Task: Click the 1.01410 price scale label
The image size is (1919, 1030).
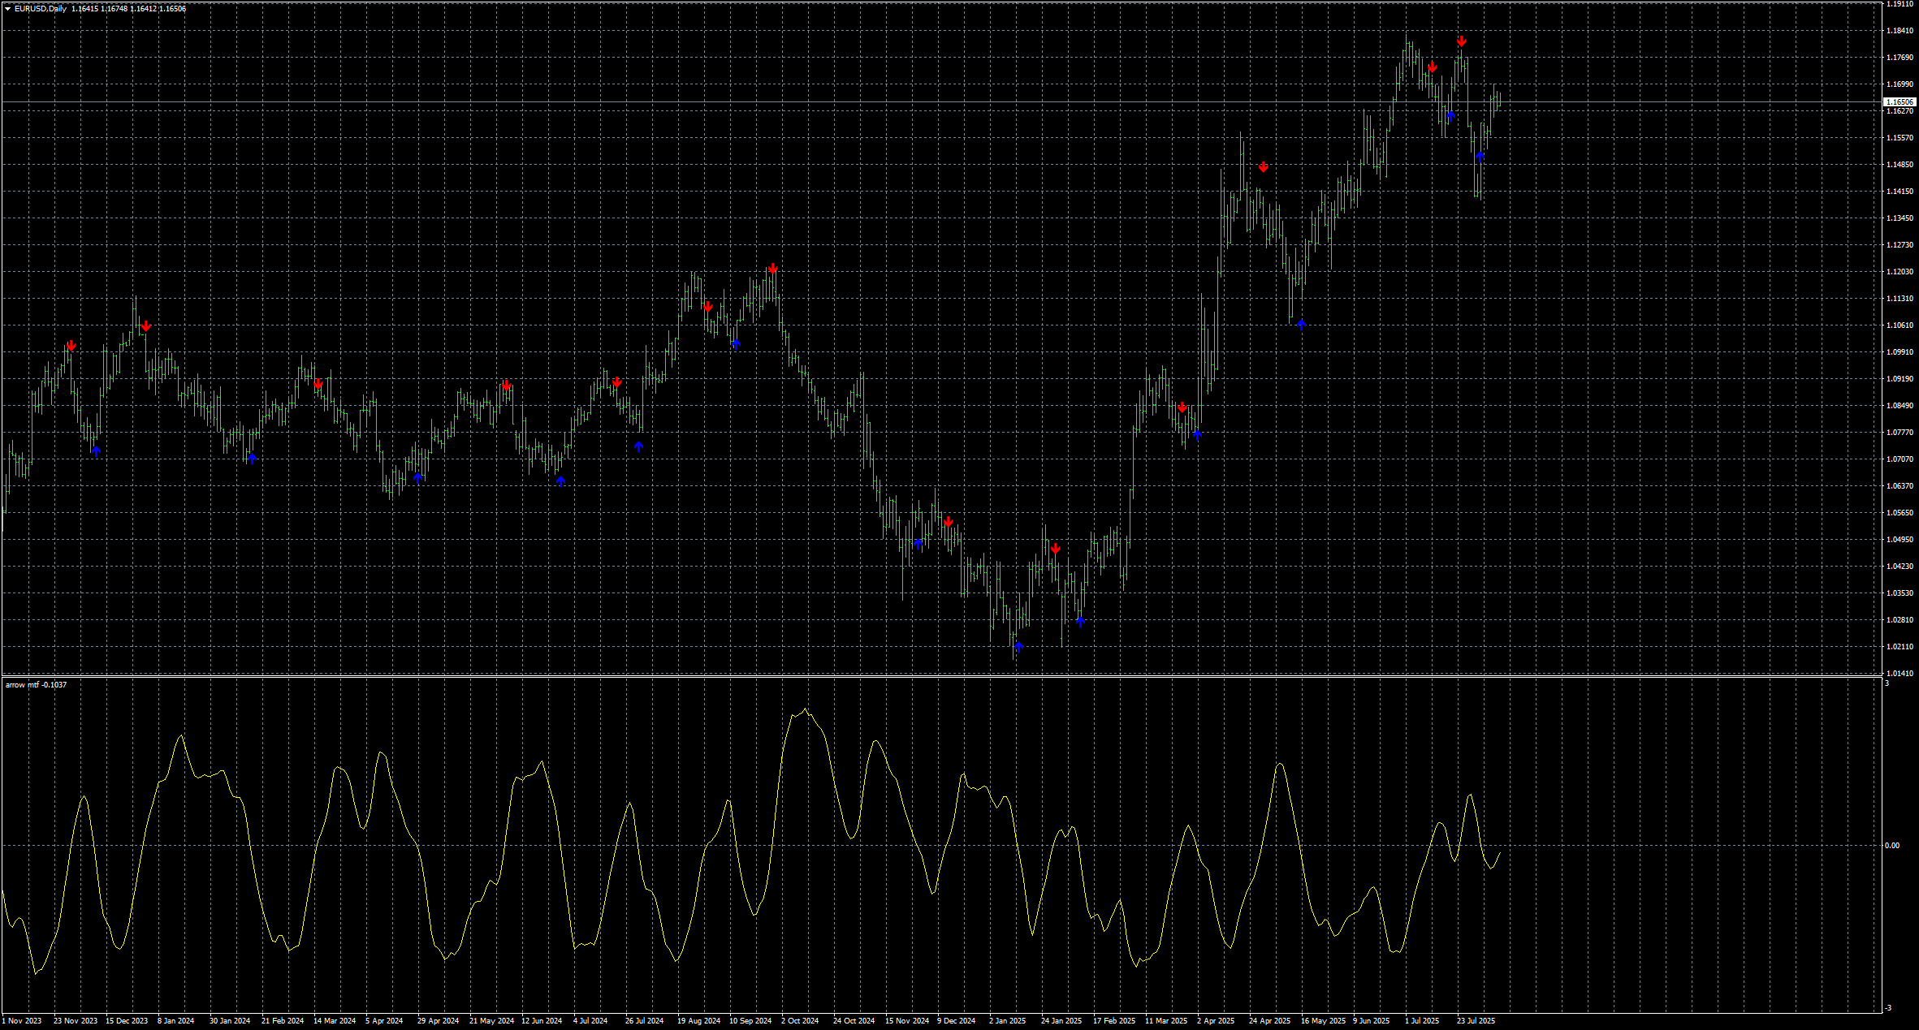Action: [1898, 674]
